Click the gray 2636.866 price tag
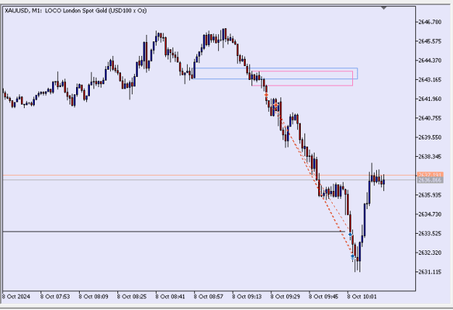 click(430, 180)
